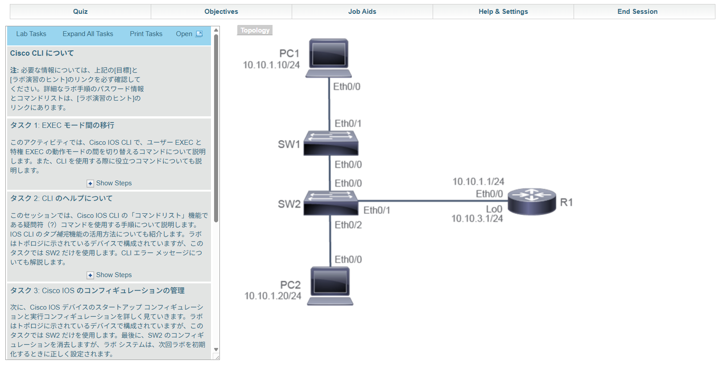The width and height of the screenshot is (719, 368).
Task: Expand Show Steps for Task 1
Action: tap(109, 183)
